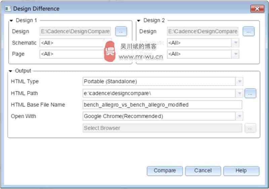Open Design 2 Page dropdown
Screen dimensions: 269x189
click(235, 54)
